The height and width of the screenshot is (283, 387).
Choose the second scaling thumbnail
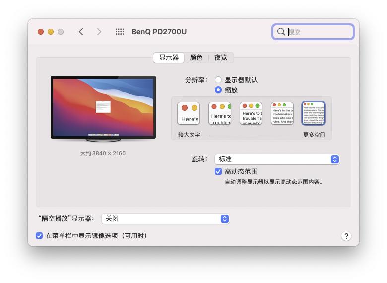220,113
